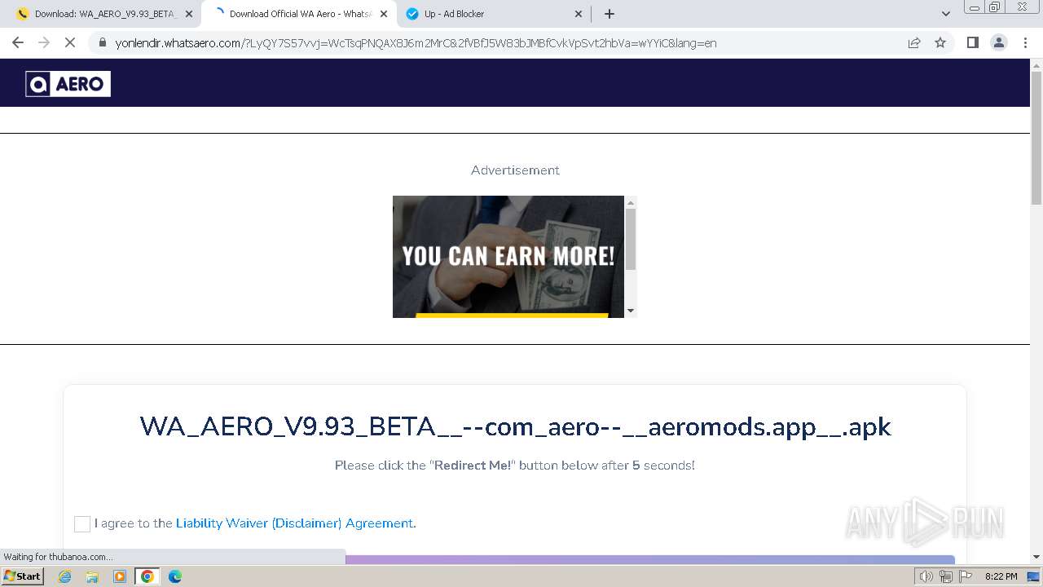Viewport: 1043px width, 587px height.
Task: Click ad frame scroll up arrow
Action: (630, 202)
